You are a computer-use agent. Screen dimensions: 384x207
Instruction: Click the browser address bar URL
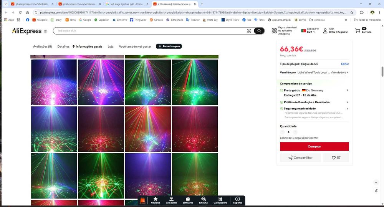click(193, 13)
